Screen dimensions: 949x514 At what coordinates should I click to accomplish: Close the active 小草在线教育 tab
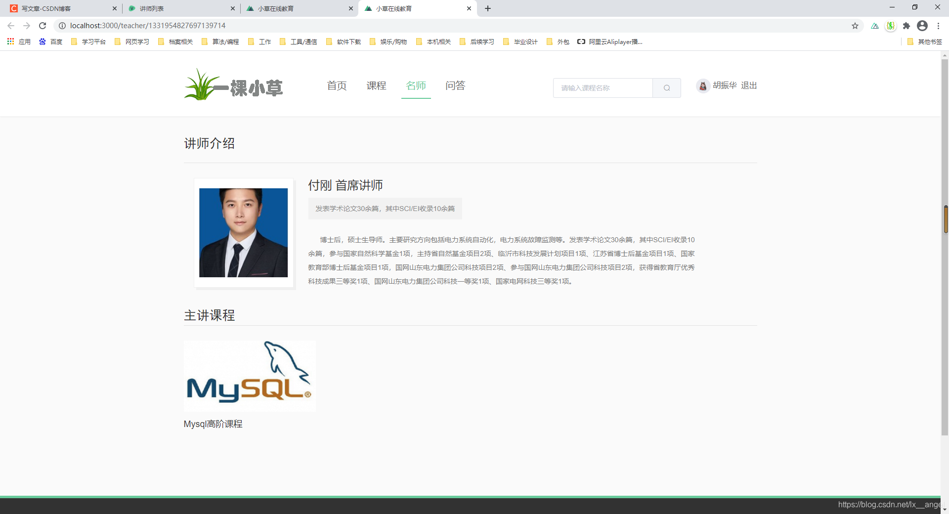[x=469, y=8]
